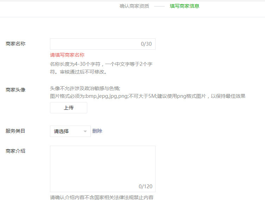Focus the 商家介绍 introduction text area
The image size is (265, 202).
point(102,165)
